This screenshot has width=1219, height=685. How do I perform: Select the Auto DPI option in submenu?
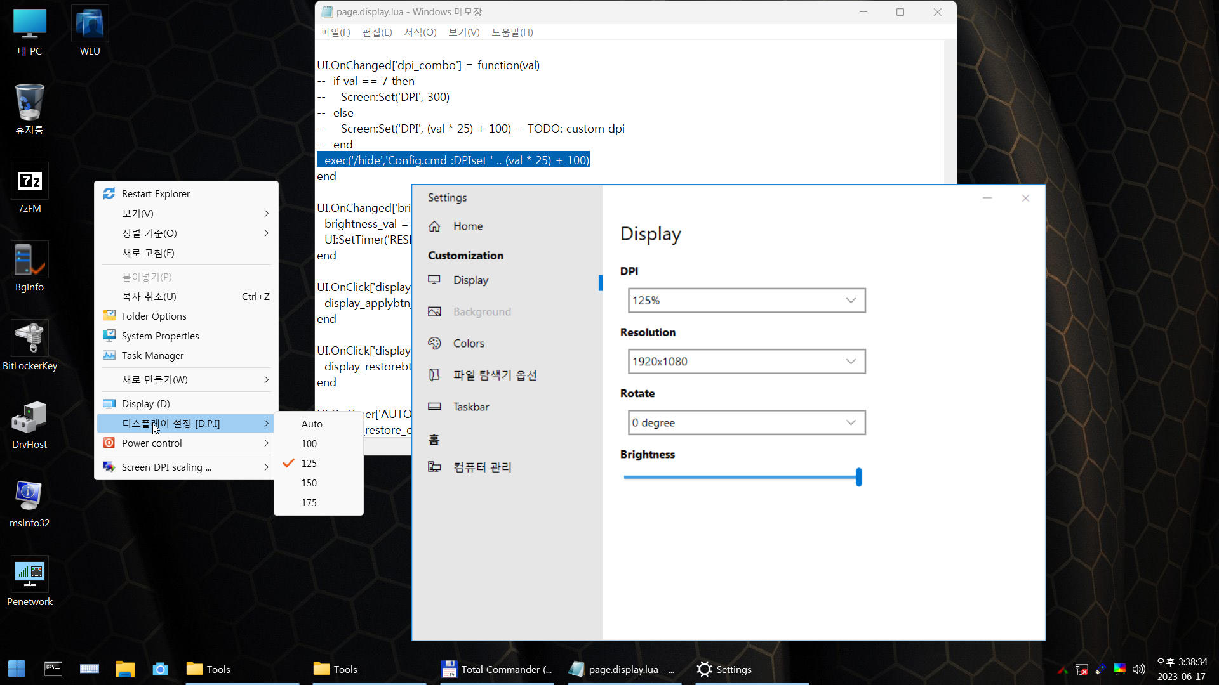pyautogui.click(x=319, y=424)
